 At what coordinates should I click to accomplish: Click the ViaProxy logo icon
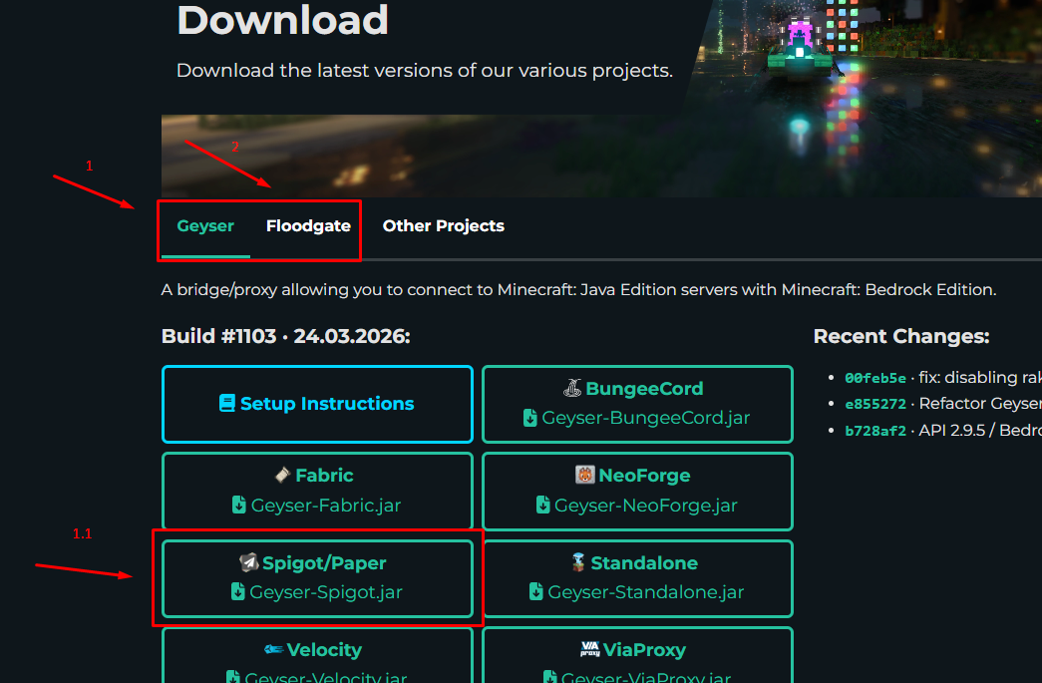click(589, 649)
